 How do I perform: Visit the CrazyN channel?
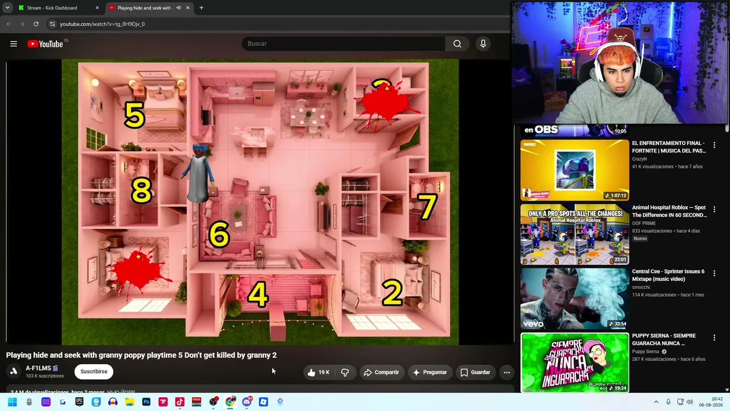point(639,159)
